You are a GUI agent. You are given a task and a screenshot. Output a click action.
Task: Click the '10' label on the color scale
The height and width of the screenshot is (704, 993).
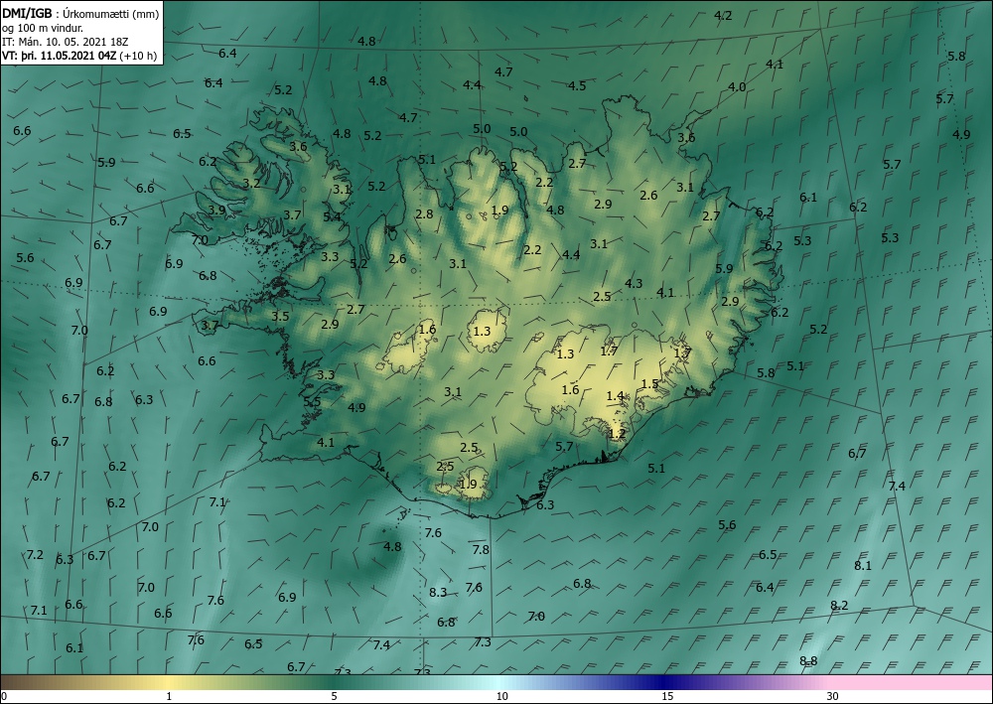coord(501,696)
